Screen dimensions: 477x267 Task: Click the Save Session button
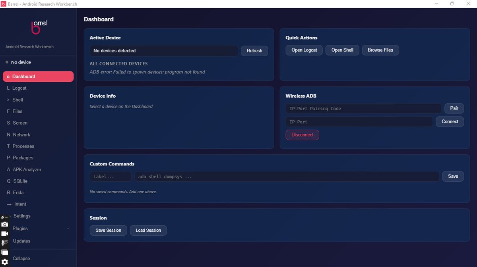(x=109, y=231)
